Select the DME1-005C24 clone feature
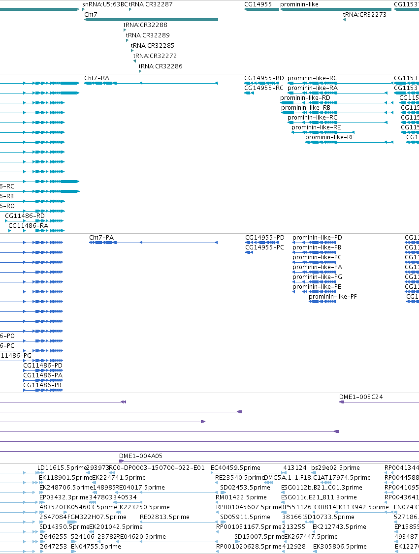Viewport: 419px width, 554px height. click(x=379, y=402)
